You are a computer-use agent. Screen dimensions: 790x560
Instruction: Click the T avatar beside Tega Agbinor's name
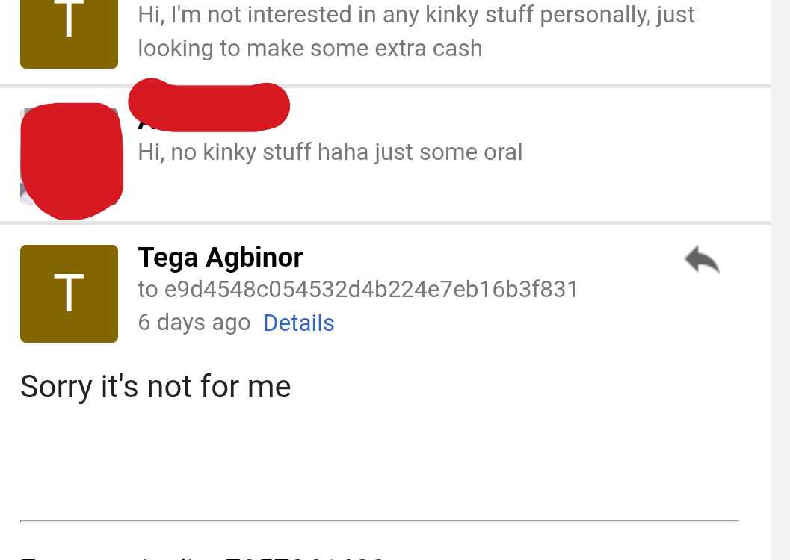[x=69, y=294]
